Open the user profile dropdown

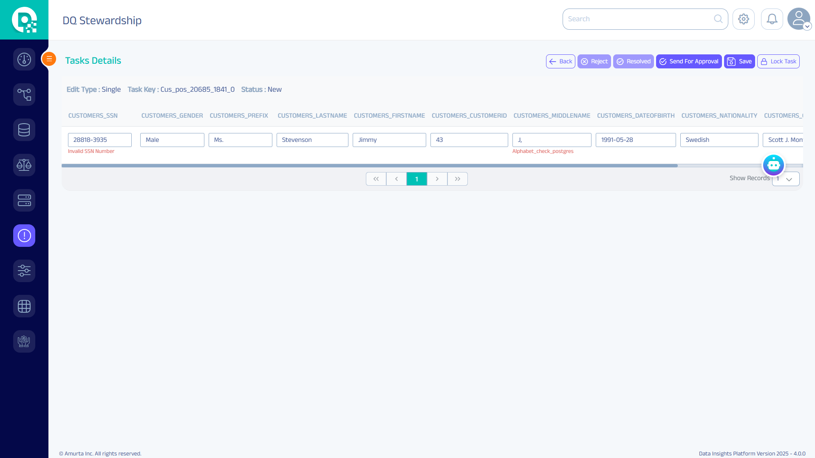pos(799,19)
